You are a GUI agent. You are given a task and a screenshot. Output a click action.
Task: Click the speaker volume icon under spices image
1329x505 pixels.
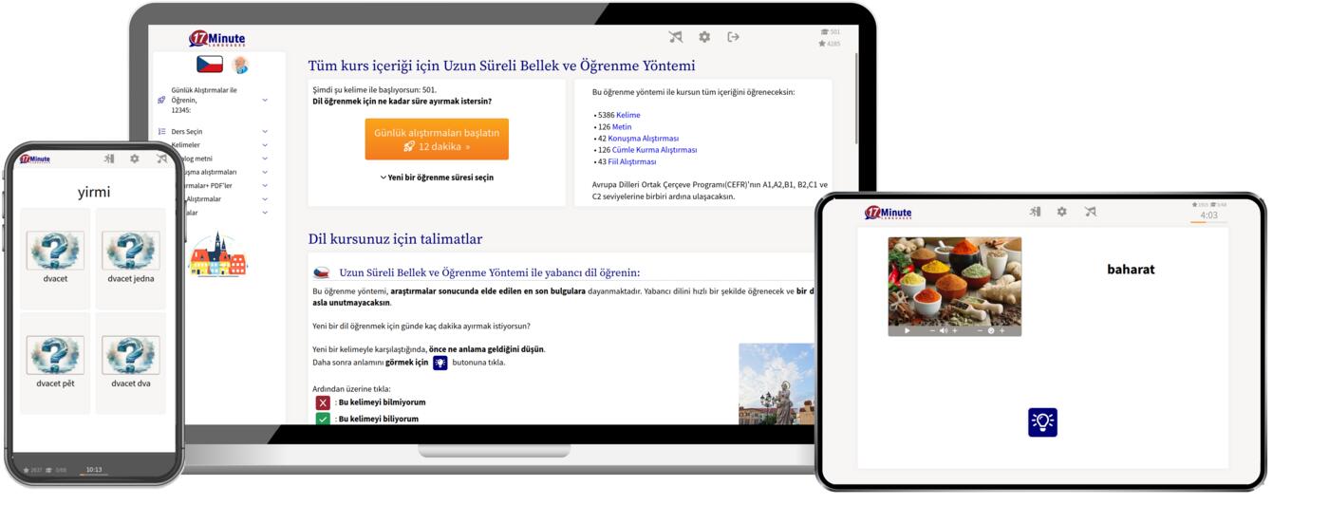(x=943, y=331)
